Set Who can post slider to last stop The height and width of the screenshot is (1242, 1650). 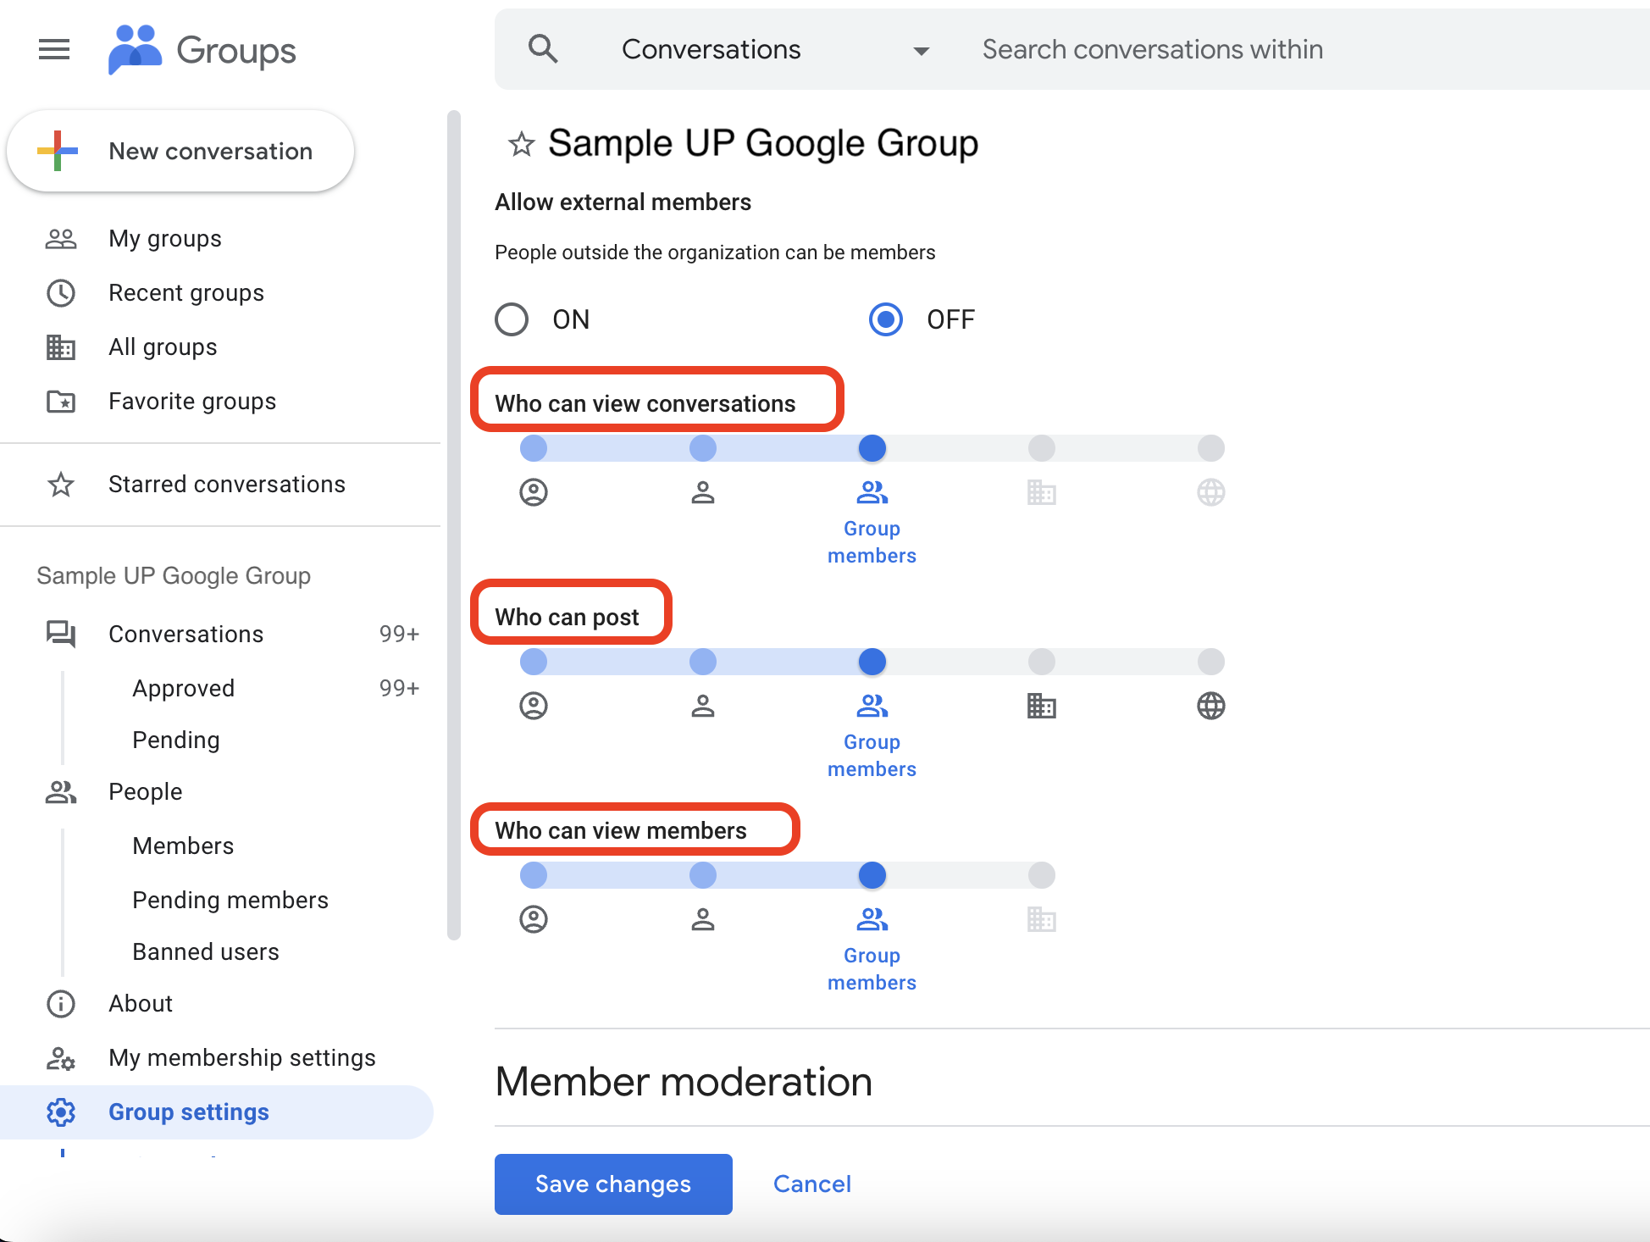click(x=1211, y=662)
